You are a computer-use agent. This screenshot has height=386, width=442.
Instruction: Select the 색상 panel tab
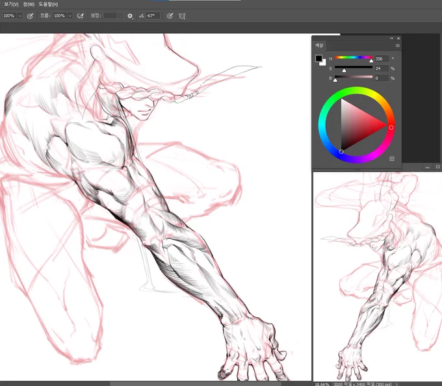coord(319,45)
